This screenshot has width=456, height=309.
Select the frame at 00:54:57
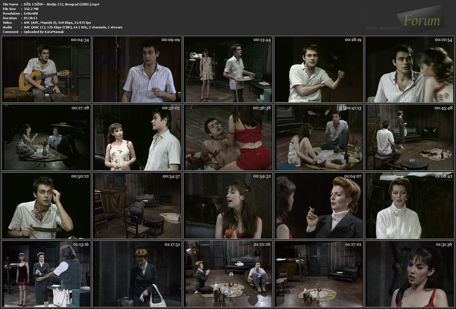(x=137, y=206)
